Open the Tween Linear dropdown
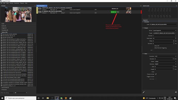Image resolution: width=178 pixels, height=100 pixels. [x=166, y=61]
